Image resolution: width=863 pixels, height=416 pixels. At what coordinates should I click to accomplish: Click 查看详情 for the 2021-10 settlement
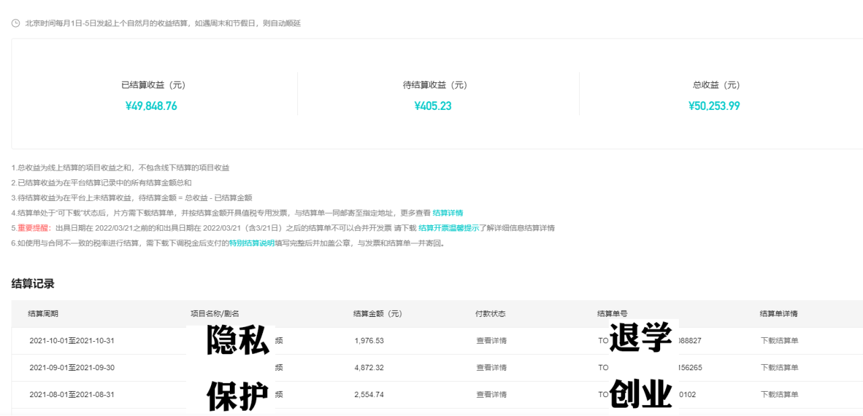point(490,340)
